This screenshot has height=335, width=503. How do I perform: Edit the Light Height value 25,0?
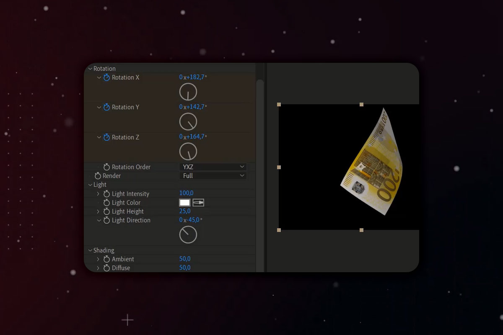click(185, 211)
